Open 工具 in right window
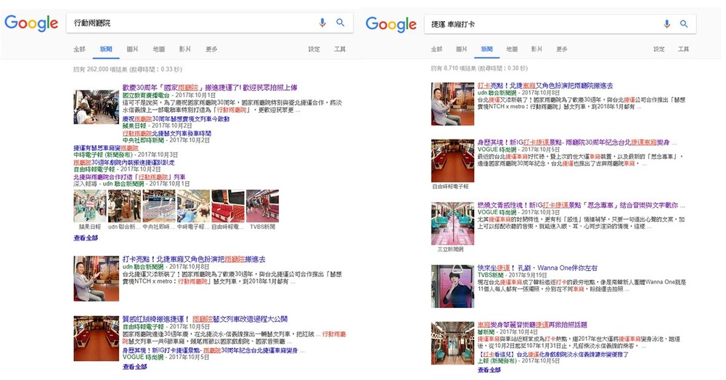Image resolution: width=726 pixels, height=380 pixels. point(683,49)
